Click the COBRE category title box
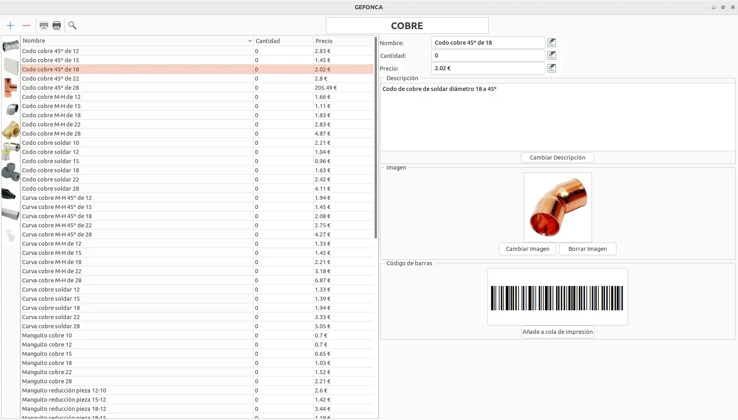 [407, 26]
